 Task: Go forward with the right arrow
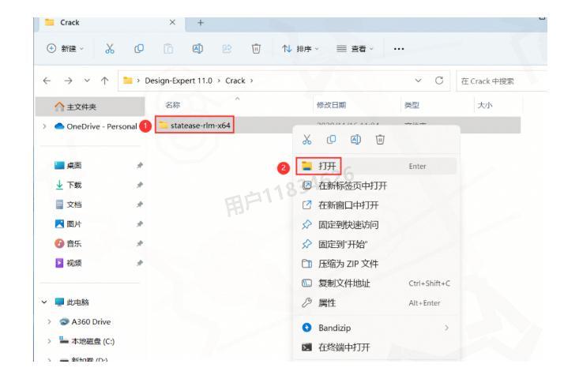coord(68,81)
